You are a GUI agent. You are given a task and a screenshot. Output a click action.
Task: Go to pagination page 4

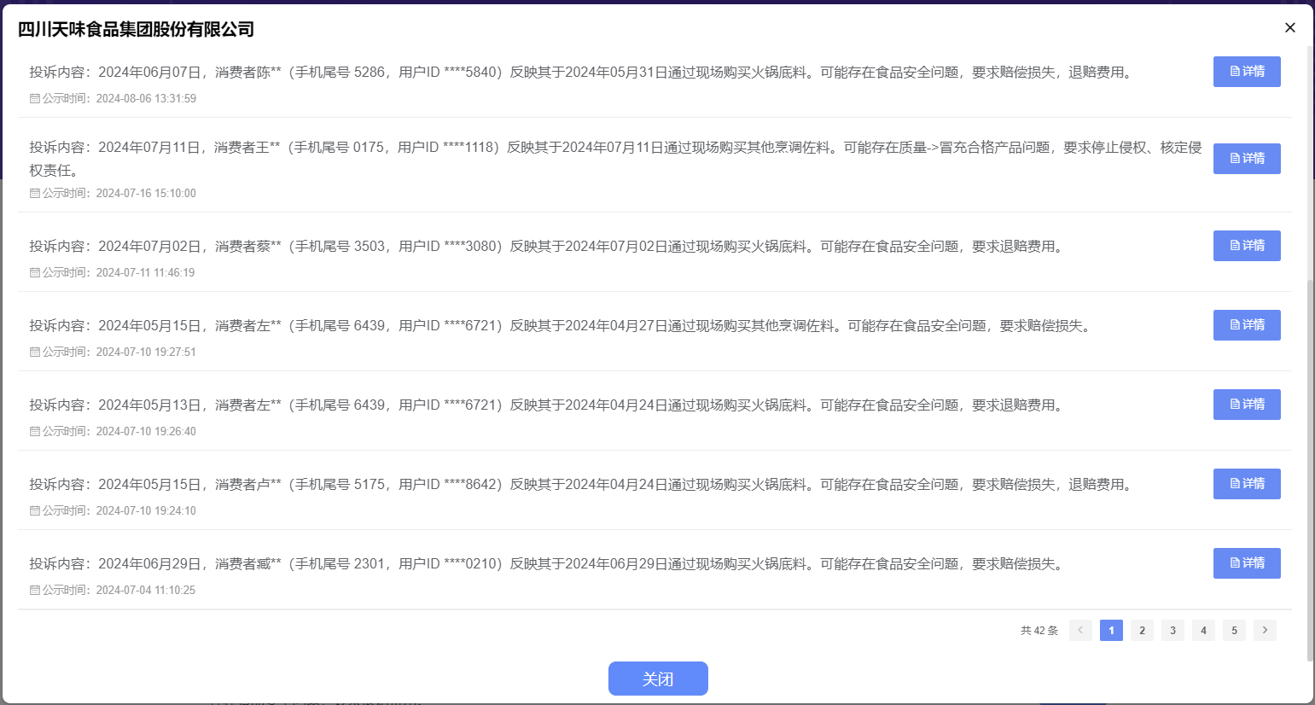click(x=1203, y=630)
